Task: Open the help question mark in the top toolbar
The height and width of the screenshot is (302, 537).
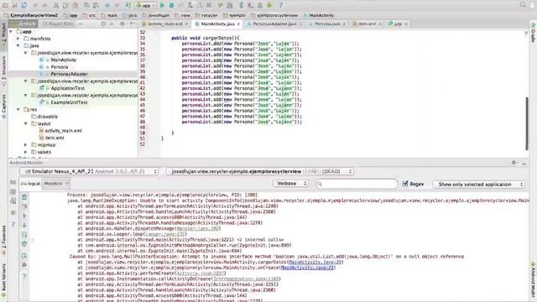Action: [x=280, y=5]
